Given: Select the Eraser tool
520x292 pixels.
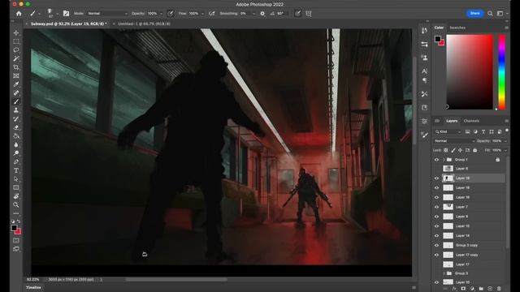Looking at the screenshot, I should coord(16,127).
